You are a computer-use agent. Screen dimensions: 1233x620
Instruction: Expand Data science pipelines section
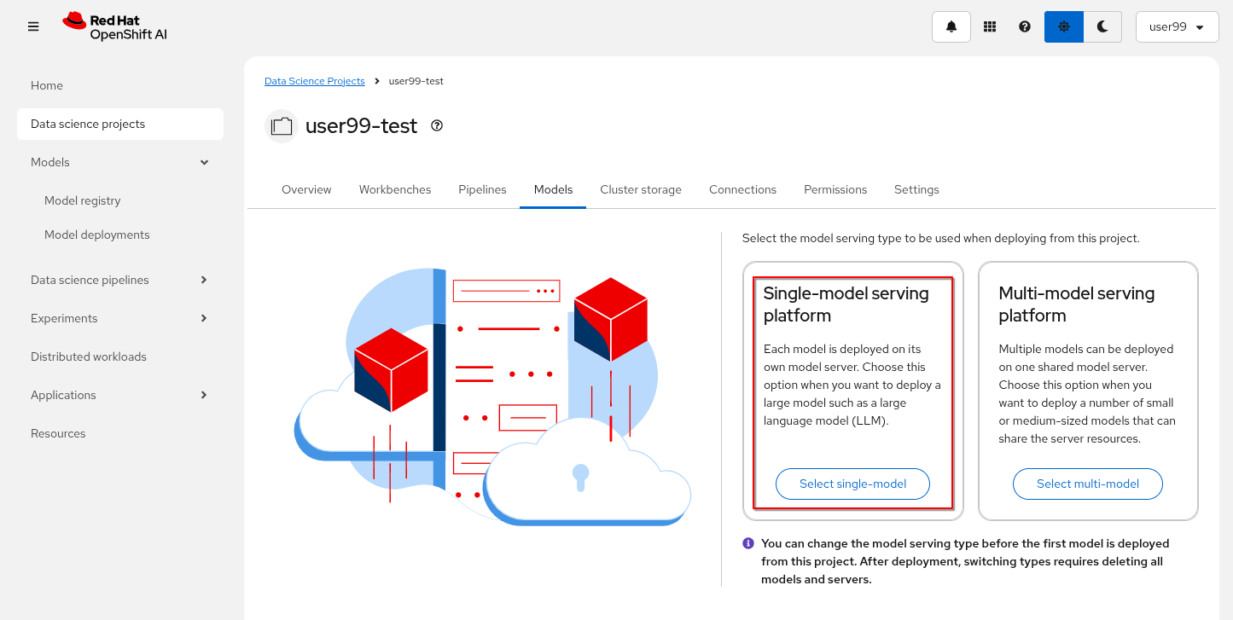point(120,280)
